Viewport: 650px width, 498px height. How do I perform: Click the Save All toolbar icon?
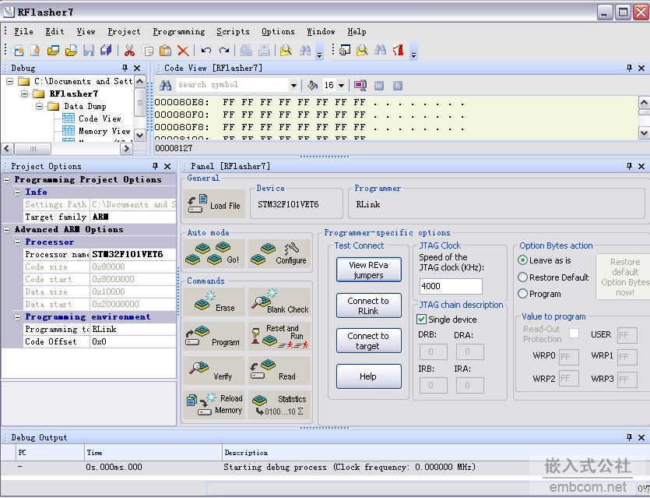(x=106, y=51)
